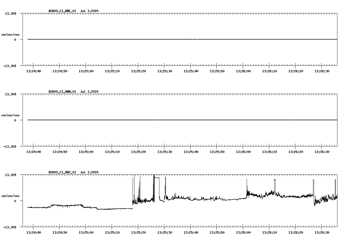This screenshot has width=356, height=242.
Task: Click the 13:25:40 time label under HNN plot
Action: pyautogui.click(x=191, y=152)
